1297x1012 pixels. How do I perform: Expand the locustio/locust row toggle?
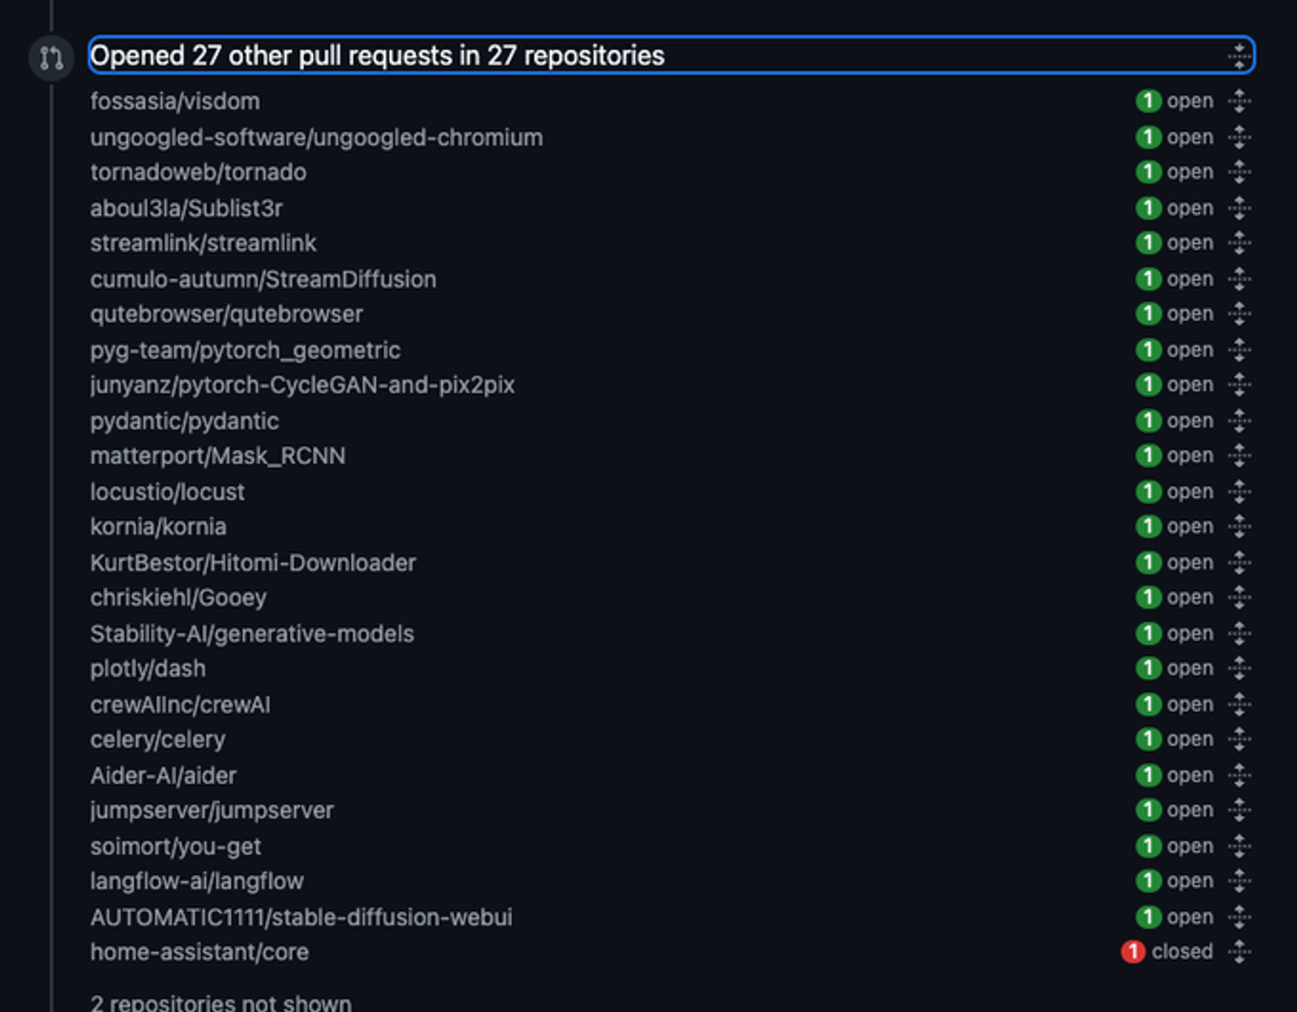coord(1239,492)
